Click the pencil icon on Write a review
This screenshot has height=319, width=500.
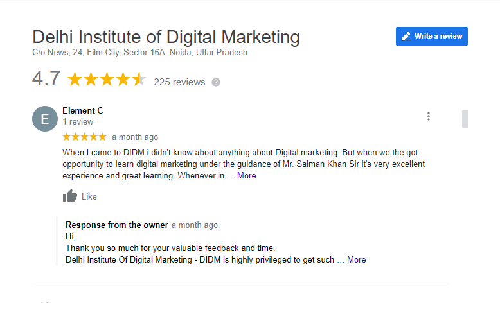point(406,37)
